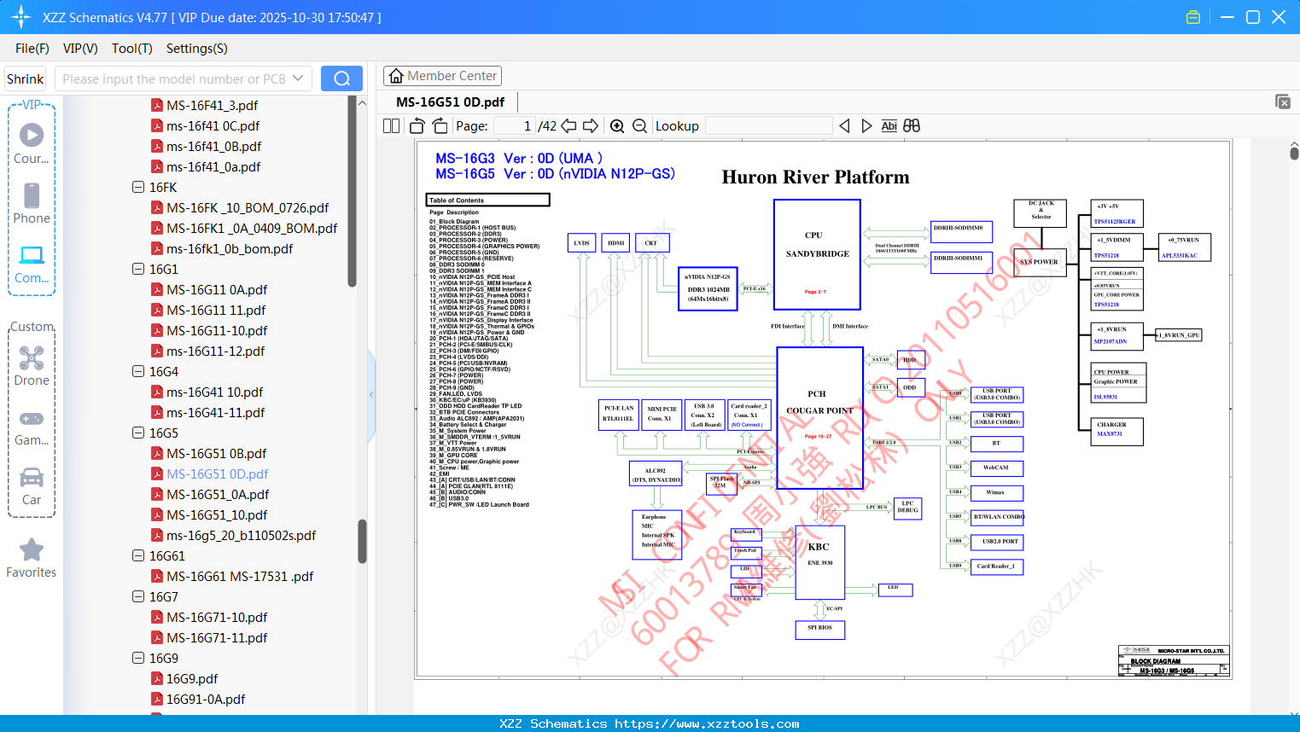Viewport: 1300px width, 732px height.
Task: Go to the next page arrow
Action: point(591,126)
